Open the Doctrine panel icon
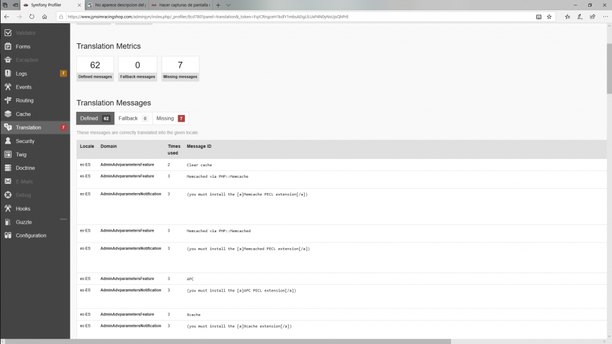 click(x=8, y=168)
